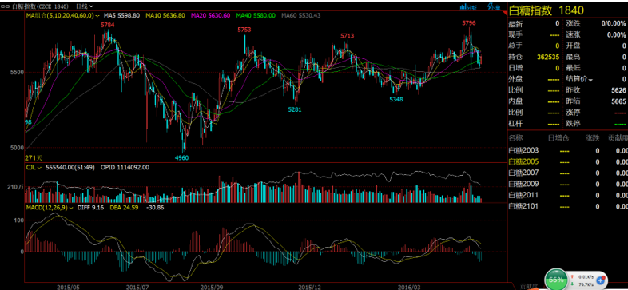Sort by the 日增仓 column header
The image size is (628, 290).
[x=558, y=138]
